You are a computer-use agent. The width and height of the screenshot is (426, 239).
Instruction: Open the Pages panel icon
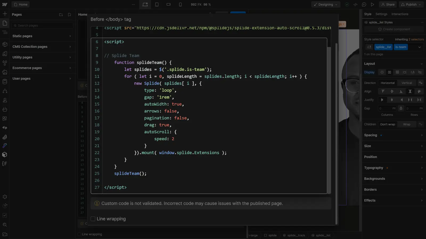click(x=5, y=23)
